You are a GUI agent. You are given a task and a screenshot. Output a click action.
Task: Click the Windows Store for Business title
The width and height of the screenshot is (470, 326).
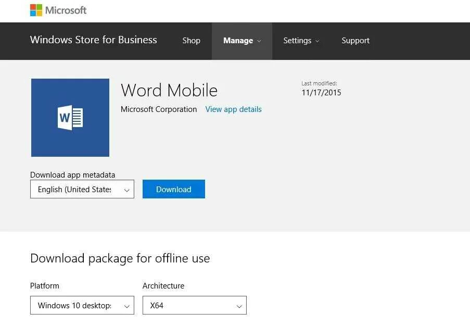94,40
